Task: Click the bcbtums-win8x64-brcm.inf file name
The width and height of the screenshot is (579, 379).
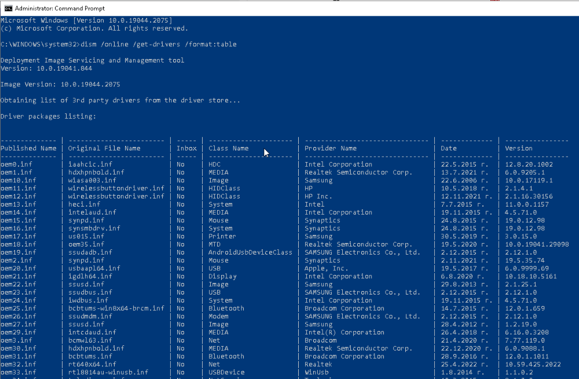Action: tap(116, 308)
